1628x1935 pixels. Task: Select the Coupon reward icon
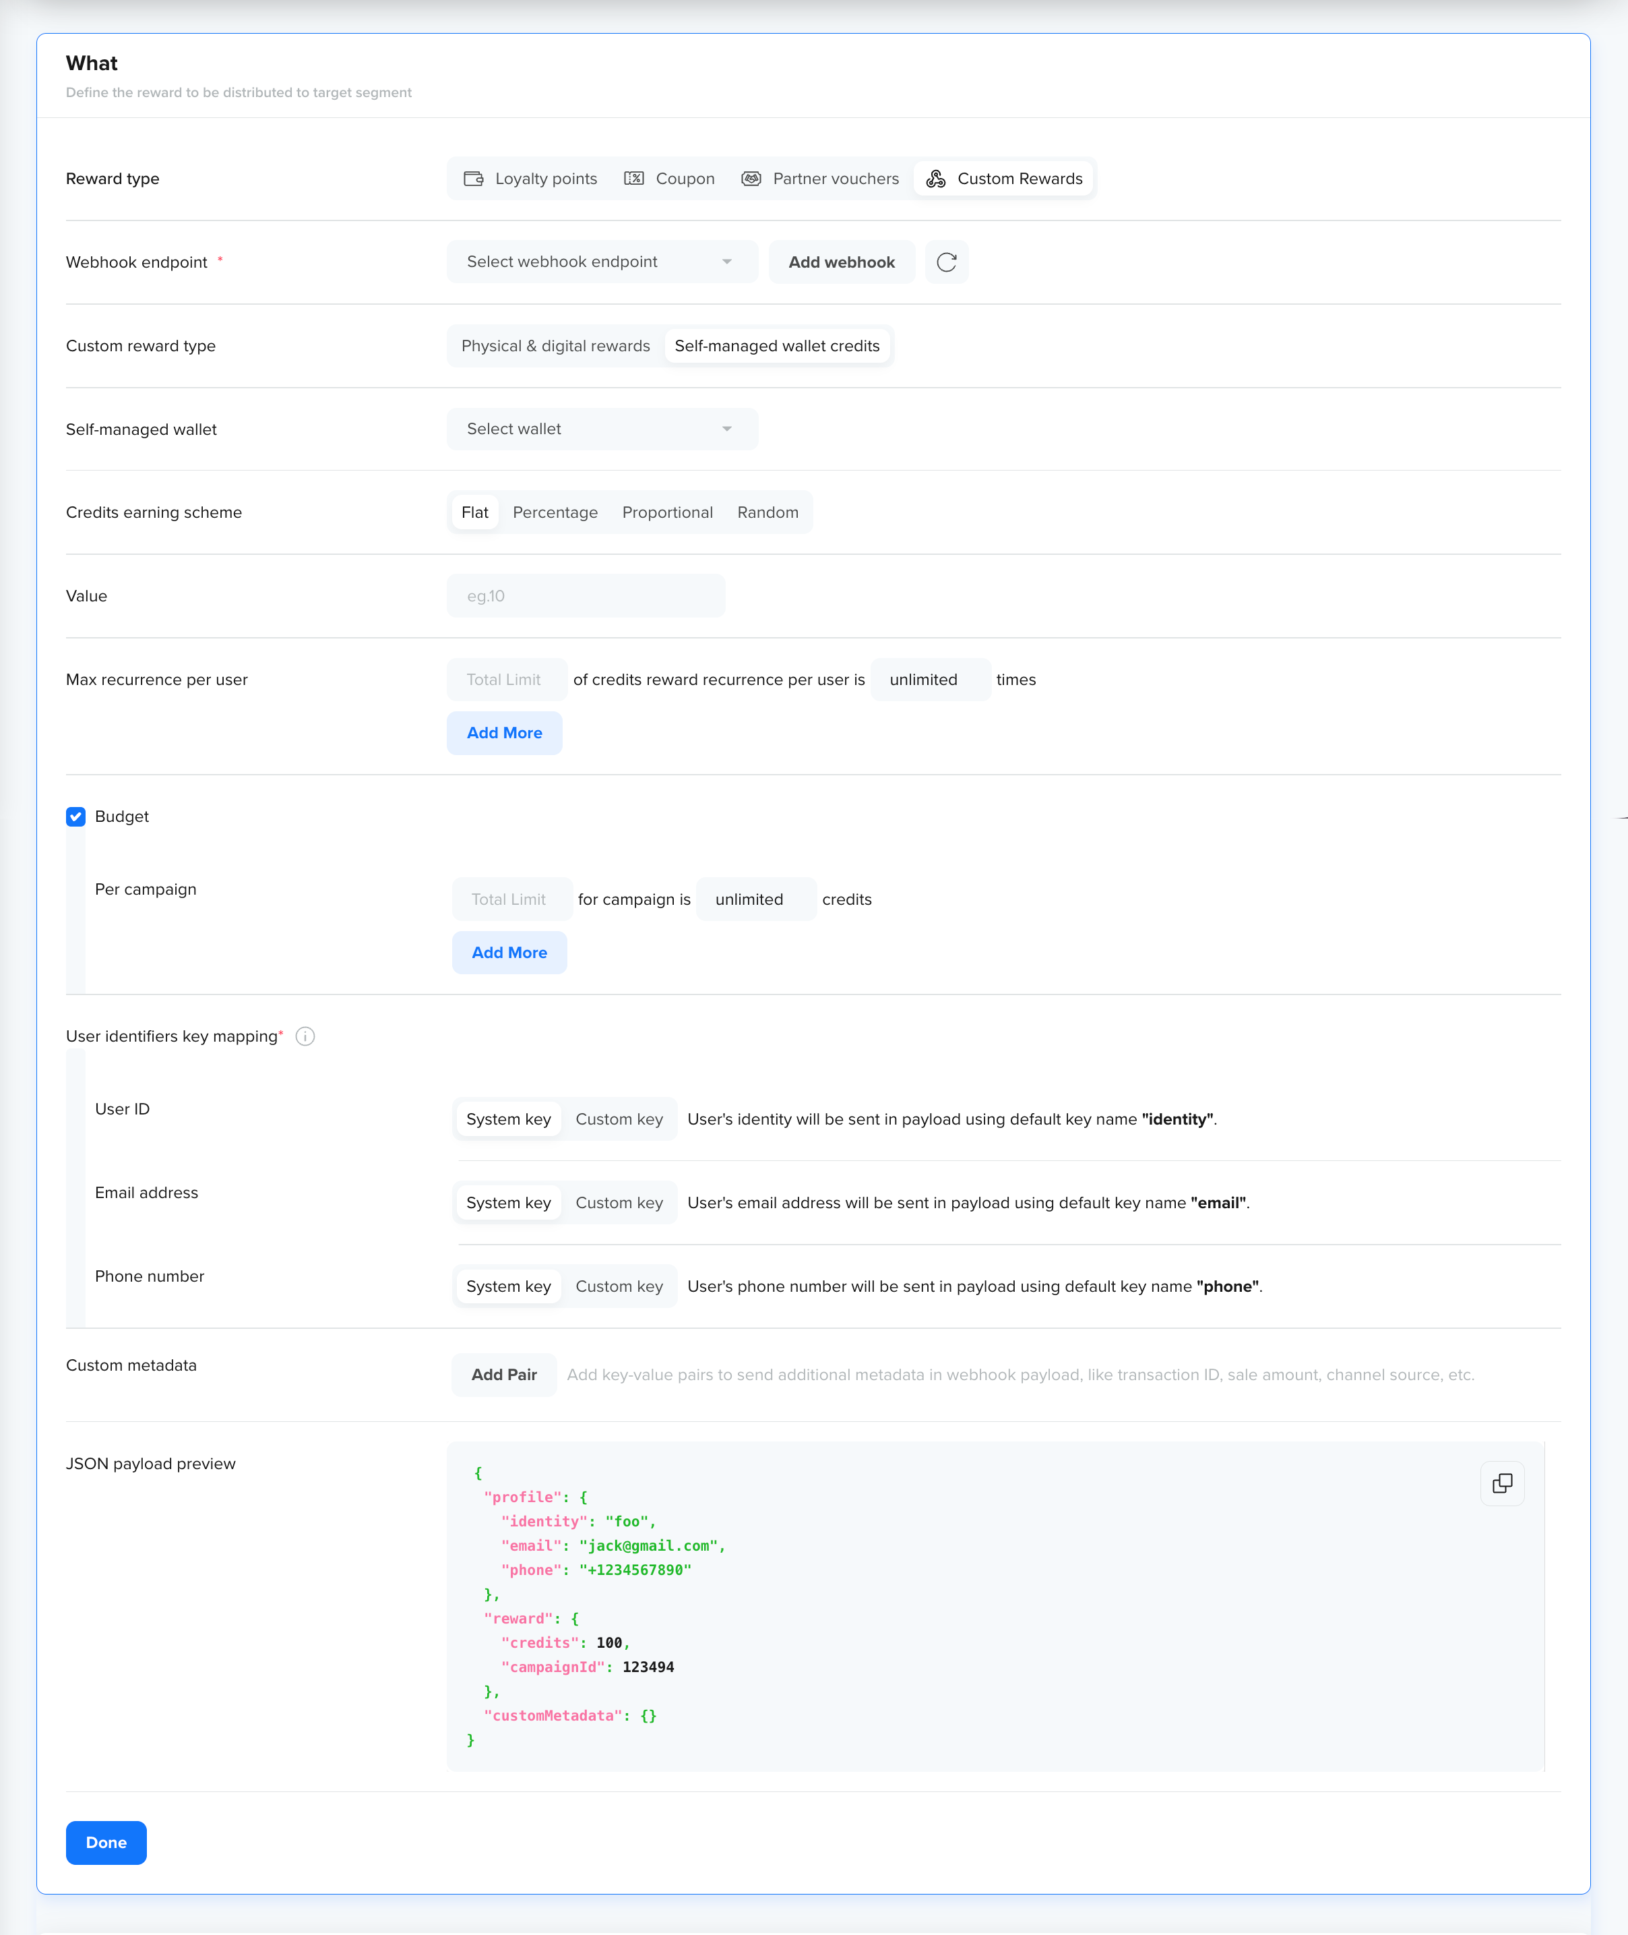pos(634,179)
